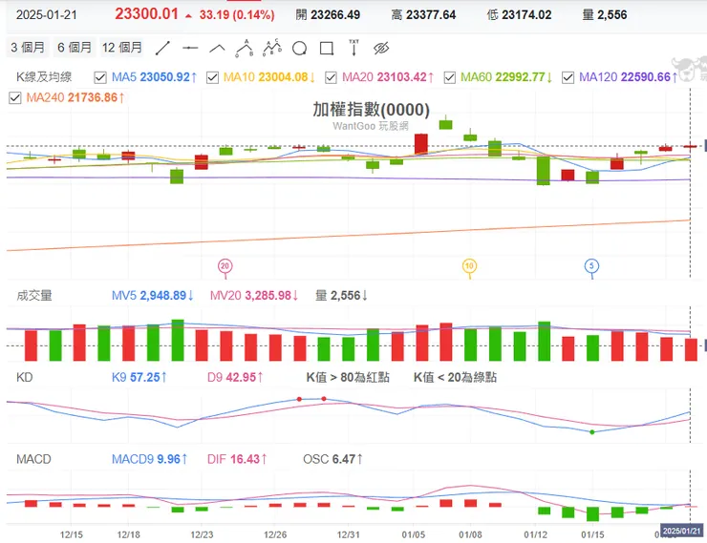The height and width of the screenshot is (543, 707).
Task: Select the 12 個月 time range
Action: tap(121, 48)
